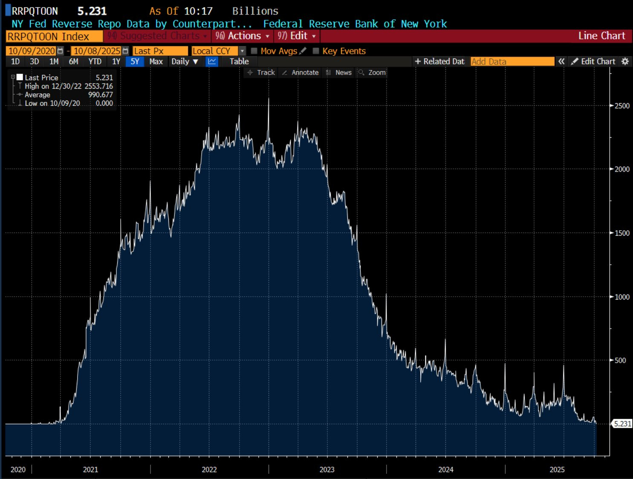Collapse the Last Price legend tree
Image resolution: width=633 pixels, height=479 pixels.
click(13, 78)
